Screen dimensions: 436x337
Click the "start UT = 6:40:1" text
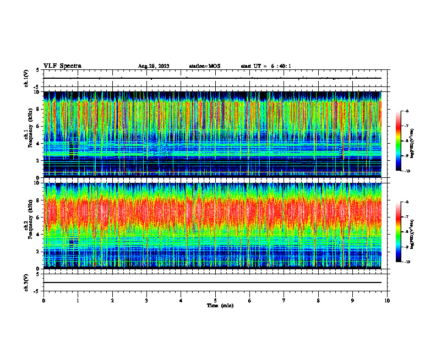point(266,66)
